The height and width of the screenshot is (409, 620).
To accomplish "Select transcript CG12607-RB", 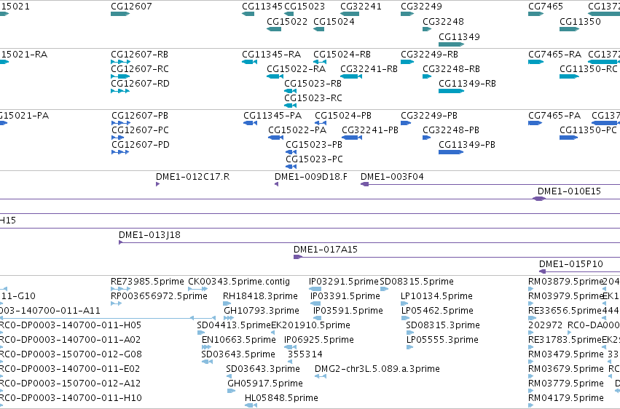I will pos(140,55).
